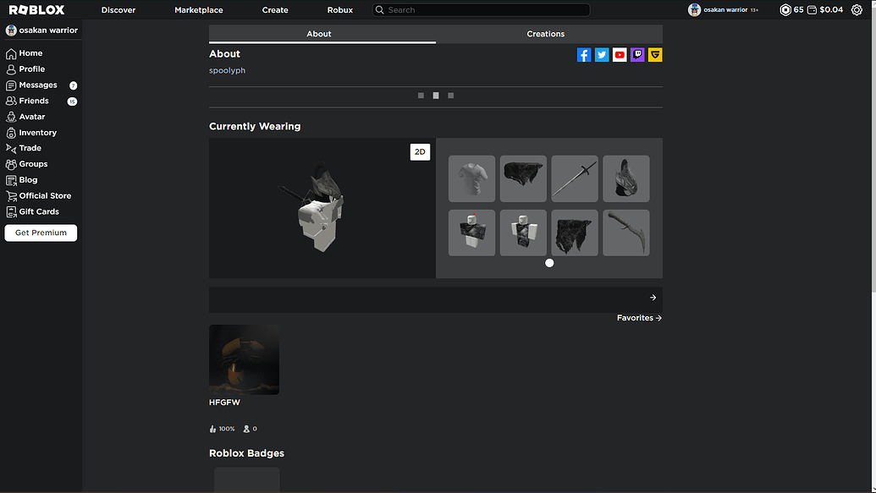Open Discover in top navigation

(x=118, y=10)
